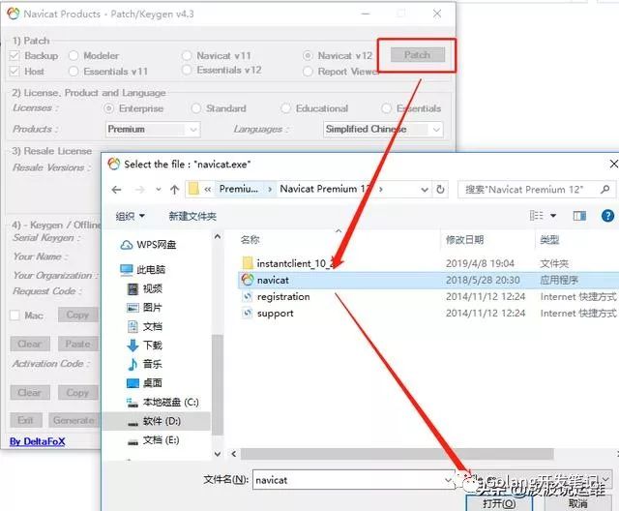
Task: Click 打开(O) open button
Action: (499, 503)
